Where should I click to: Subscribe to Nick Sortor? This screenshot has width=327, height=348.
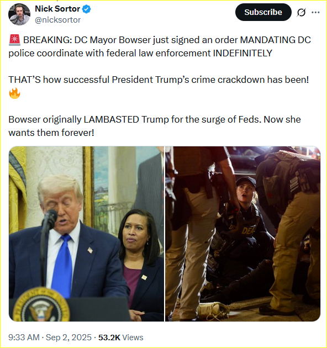point(263,12)
